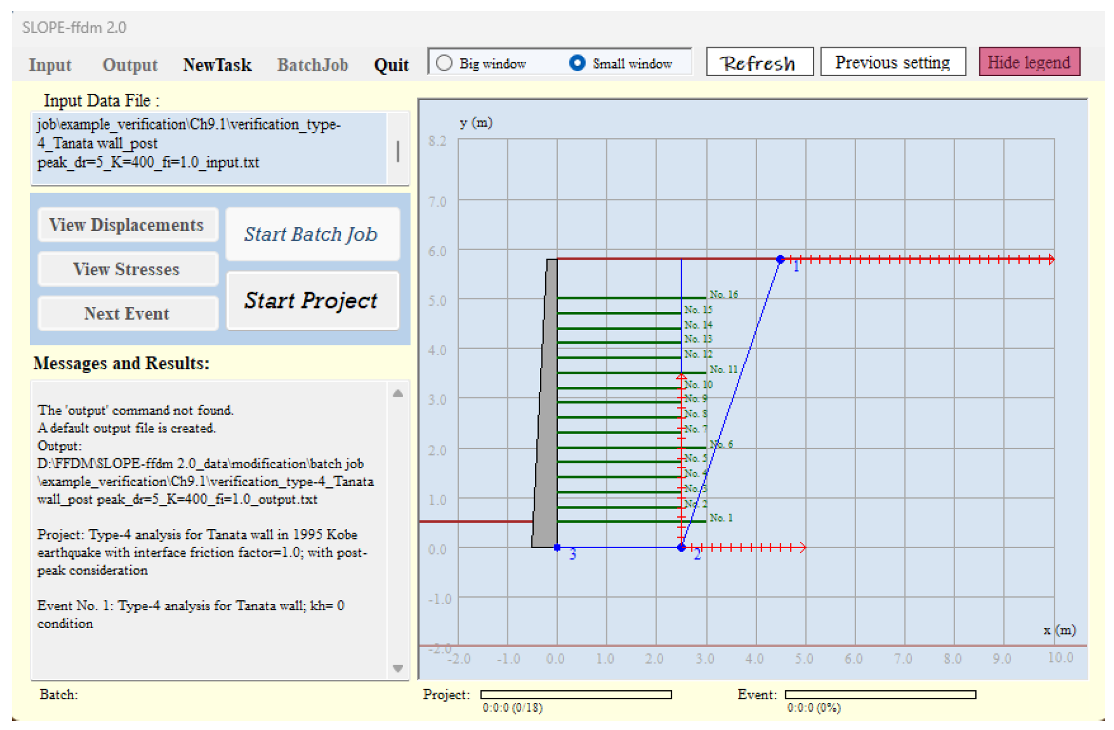Click the Project progress bar
The image size is (1114, 730).
(x=576, y=694)
